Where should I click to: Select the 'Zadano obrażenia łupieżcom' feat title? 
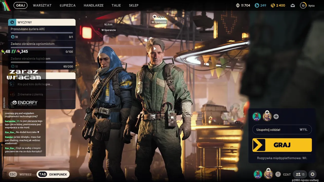pos(30,59)
